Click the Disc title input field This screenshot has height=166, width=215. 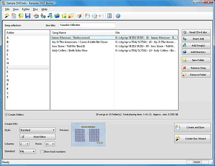click(x=87, y=25)
